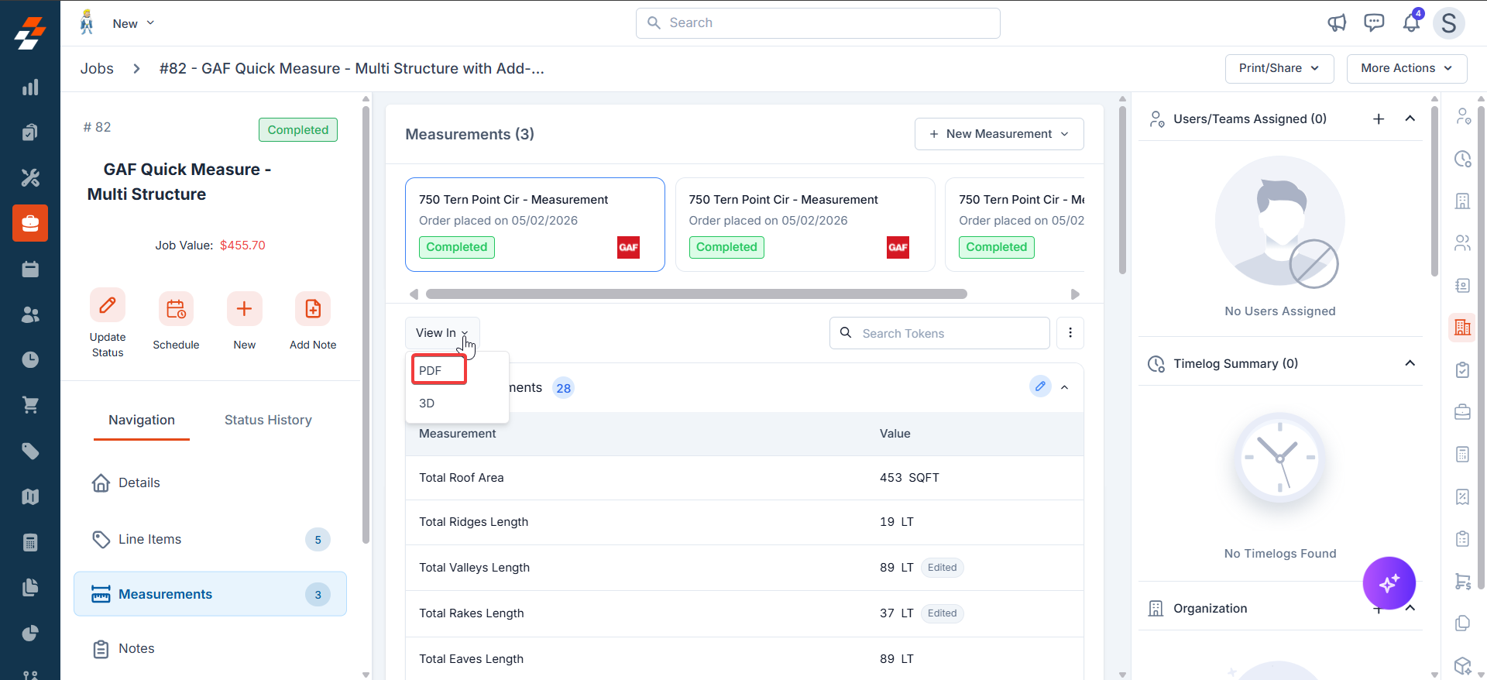Screen dimensions: 1487x680
Task: Click the Zuper logo at top left
Action: (x=30, y=33)
